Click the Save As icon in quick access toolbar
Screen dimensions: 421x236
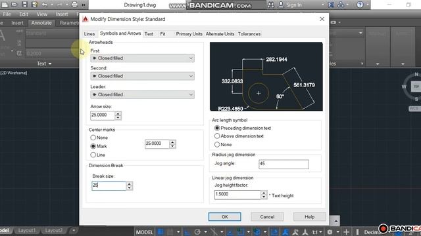coord(34,5)
